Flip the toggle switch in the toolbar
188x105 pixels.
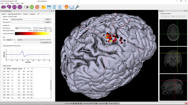coord(26,7)
